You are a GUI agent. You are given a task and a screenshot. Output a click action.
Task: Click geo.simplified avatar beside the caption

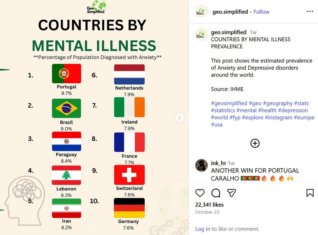201,34
